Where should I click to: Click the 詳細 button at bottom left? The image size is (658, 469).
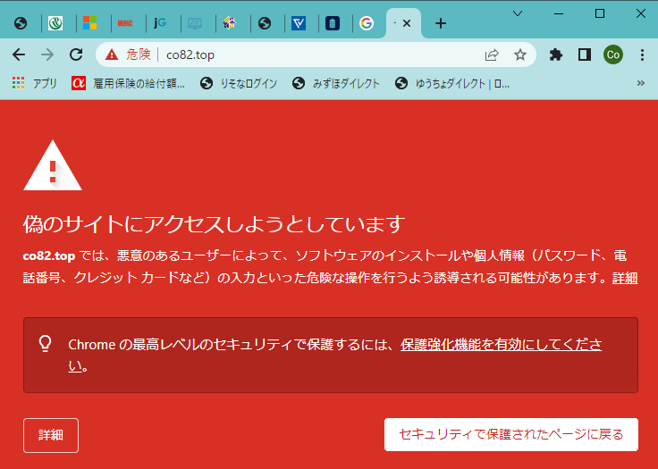(x=51, y=435)
